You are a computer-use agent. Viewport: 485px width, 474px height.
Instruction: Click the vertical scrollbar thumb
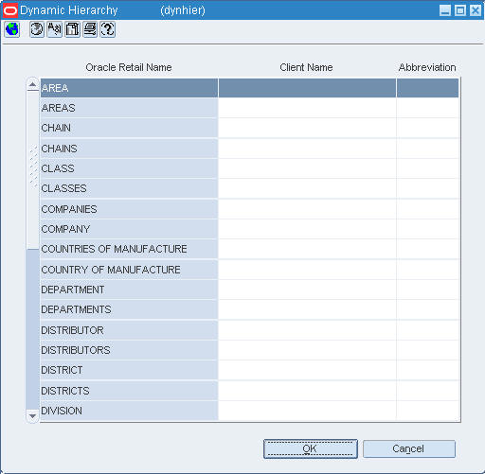32,170
